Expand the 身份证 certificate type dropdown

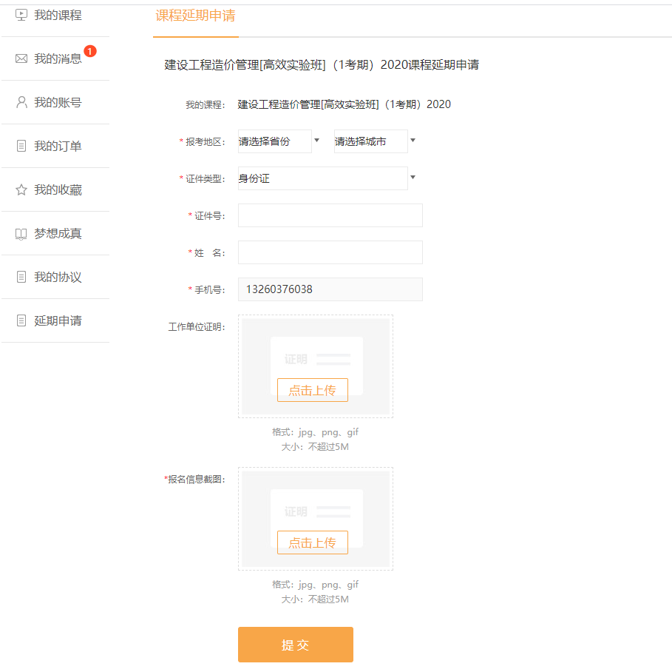(x=323, y=178)
